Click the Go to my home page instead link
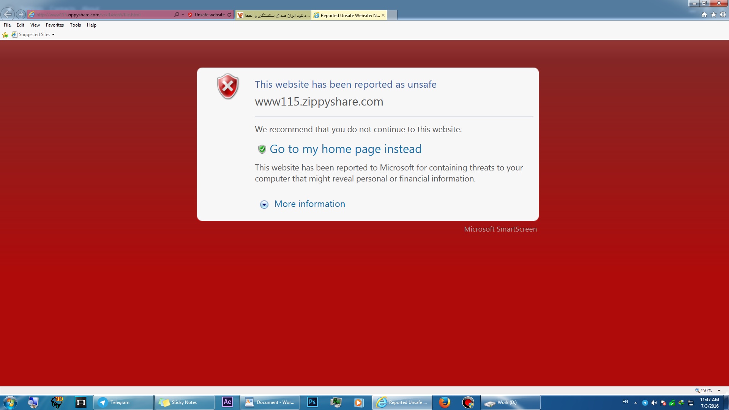Screen dimensions: 729x410 [346, 149]
